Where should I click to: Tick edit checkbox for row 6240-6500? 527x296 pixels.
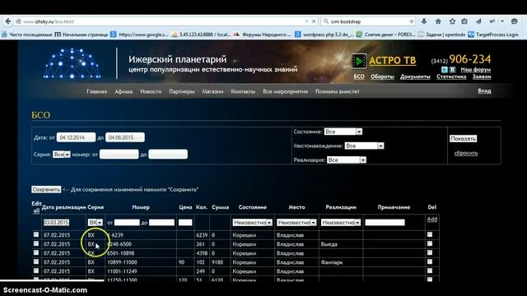point(36,243)
